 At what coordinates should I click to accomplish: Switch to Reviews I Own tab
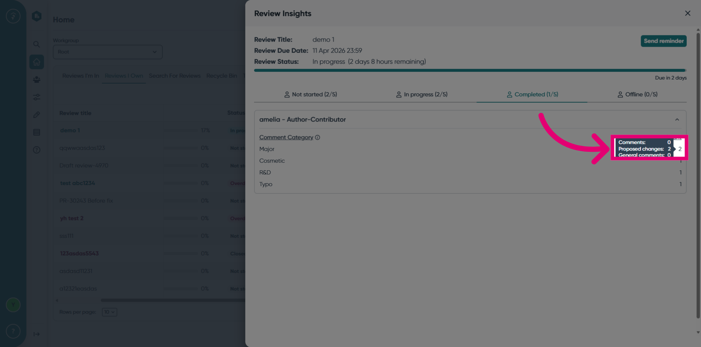(x=124, y=76)
